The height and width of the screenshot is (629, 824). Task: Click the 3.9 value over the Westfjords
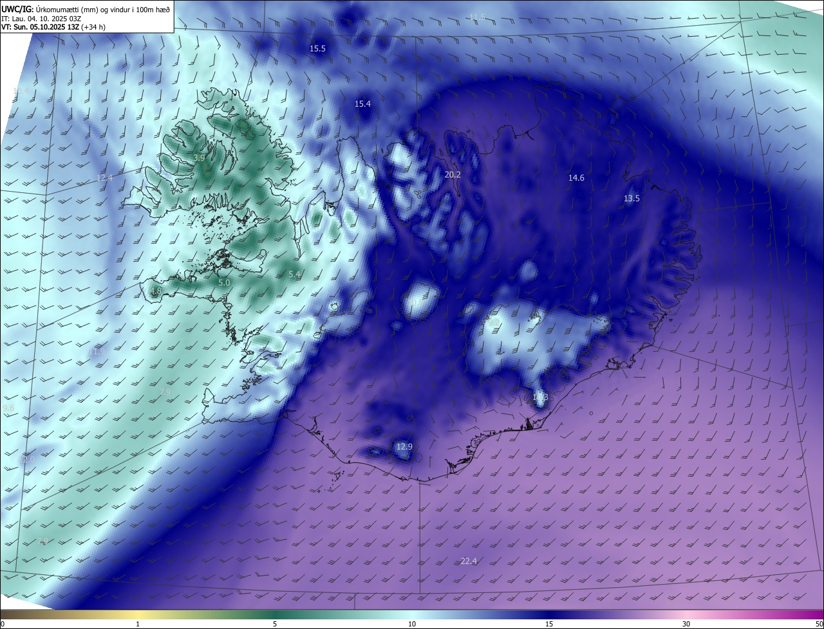199,158
